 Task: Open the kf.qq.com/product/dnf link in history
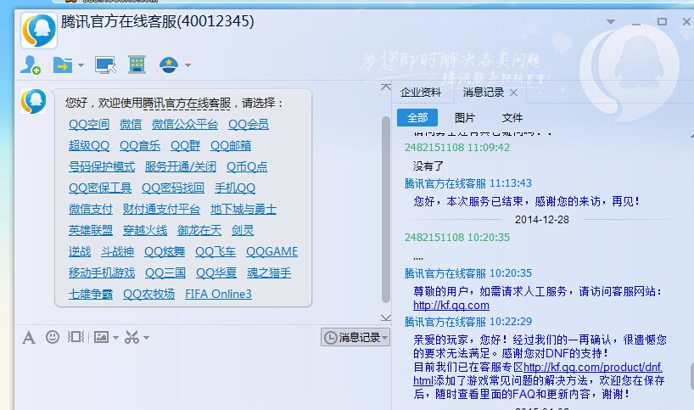pyautogui.click(x=593, y=367)
